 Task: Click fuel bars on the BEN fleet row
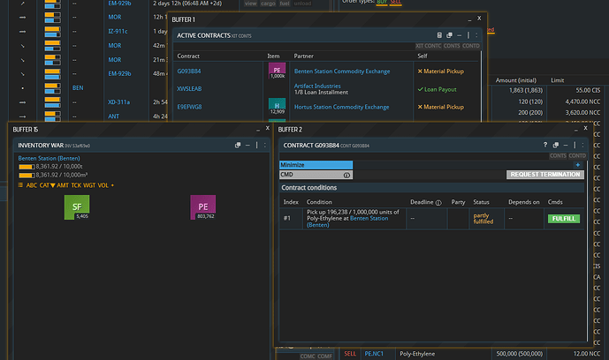pyautogui.click(x=52, y=88)
